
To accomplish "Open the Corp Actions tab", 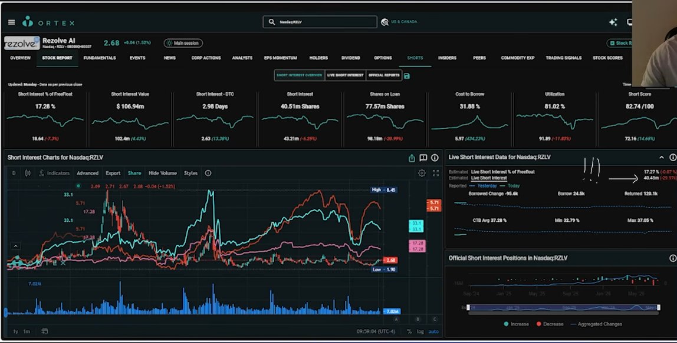I will [206, 58].
